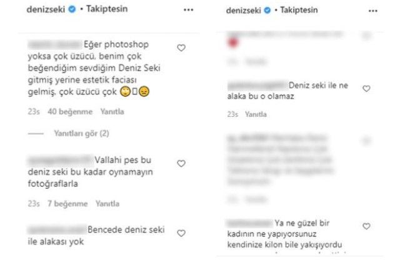Expand 'Yanıtları gör (2)' replies
Viewport: 410px width, 260px height.
point(81,133)
